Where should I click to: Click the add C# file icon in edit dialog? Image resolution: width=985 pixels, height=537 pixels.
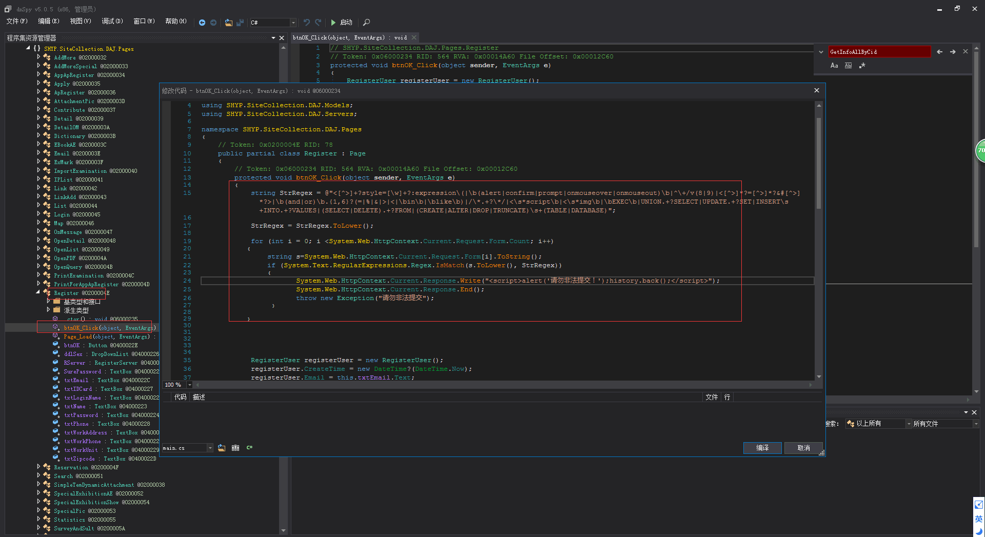249,448
